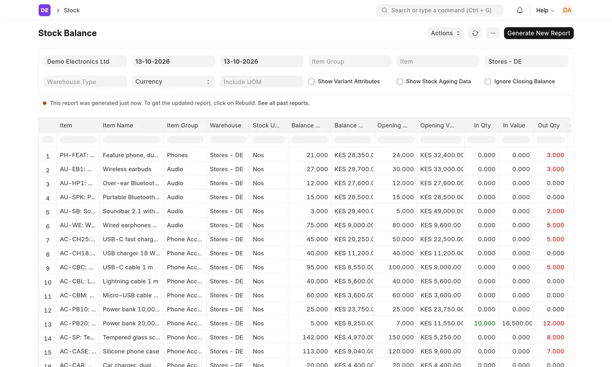The width and height of the screenshot is (612, 367).
Task: Click balance qty 142.000 cell
Action: click(x=310, y=337)
